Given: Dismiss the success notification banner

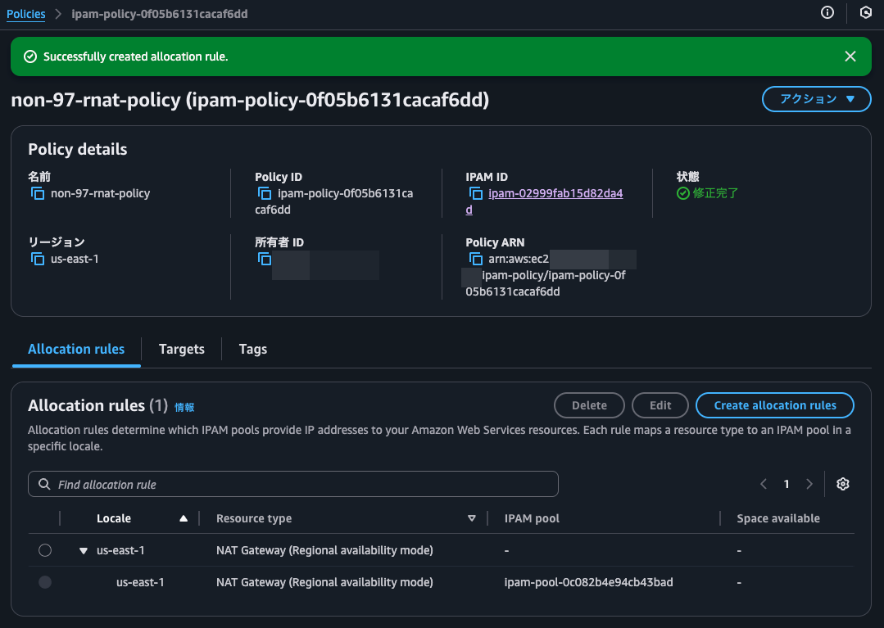Looking at the screenshot, I should click(x=850, y=56).
